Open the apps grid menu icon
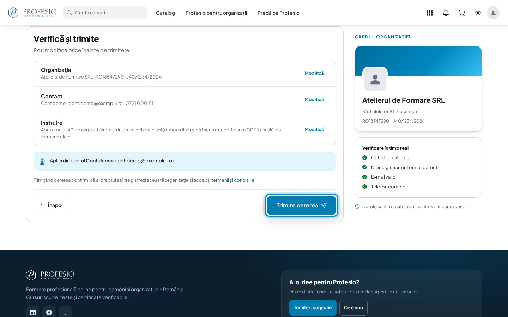The height and width of the screenshot is (317, 508). click(x=429, y=13)
